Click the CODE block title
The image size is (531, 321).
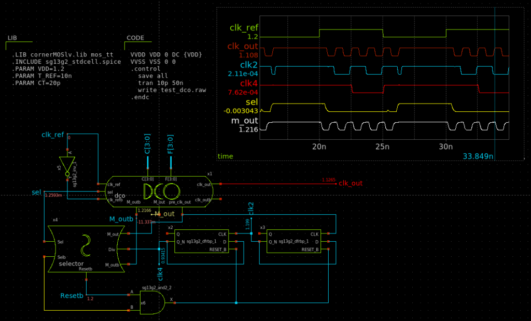point(135,38)
